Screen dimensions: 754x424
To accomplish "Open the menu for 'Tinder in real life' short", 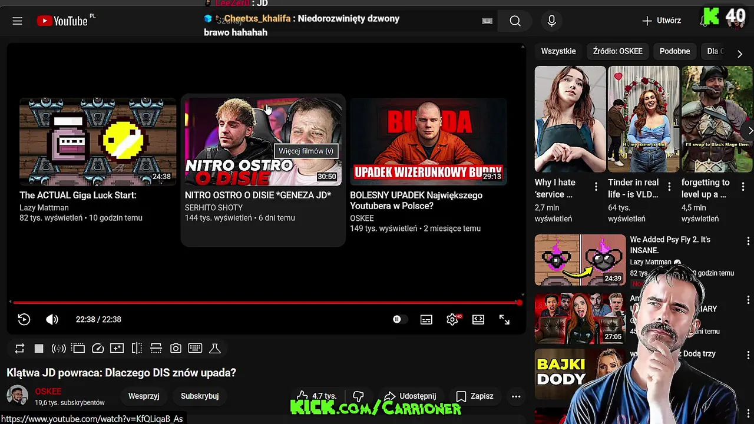I will (x=669, y=187).
